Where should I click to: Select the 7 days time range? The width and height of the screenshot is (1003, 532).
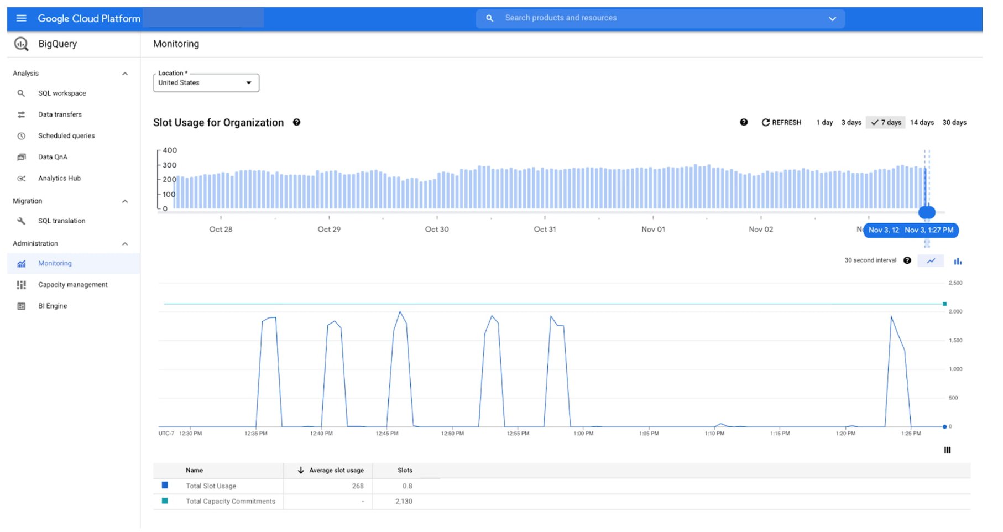(x=886, y=123)
